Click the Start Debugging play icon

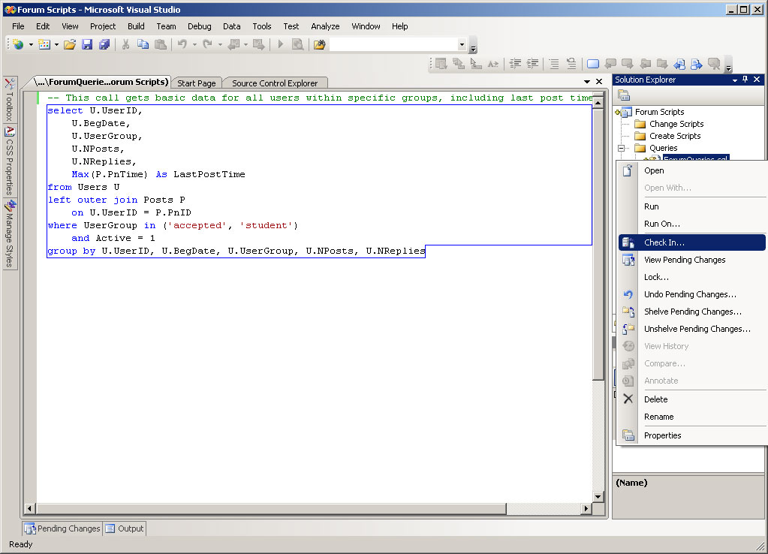click(281, 44)
